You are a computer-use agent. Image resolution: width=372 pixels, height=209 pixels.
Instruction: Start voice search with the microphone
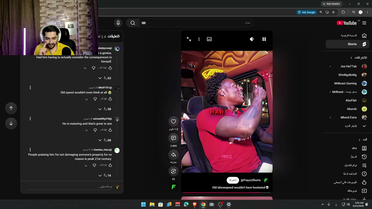pyautogui.click(x=118, y=23)
